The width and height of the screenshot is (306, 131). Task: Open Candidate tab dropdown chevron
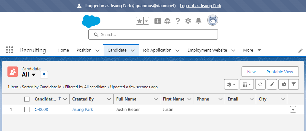point(133,51)
